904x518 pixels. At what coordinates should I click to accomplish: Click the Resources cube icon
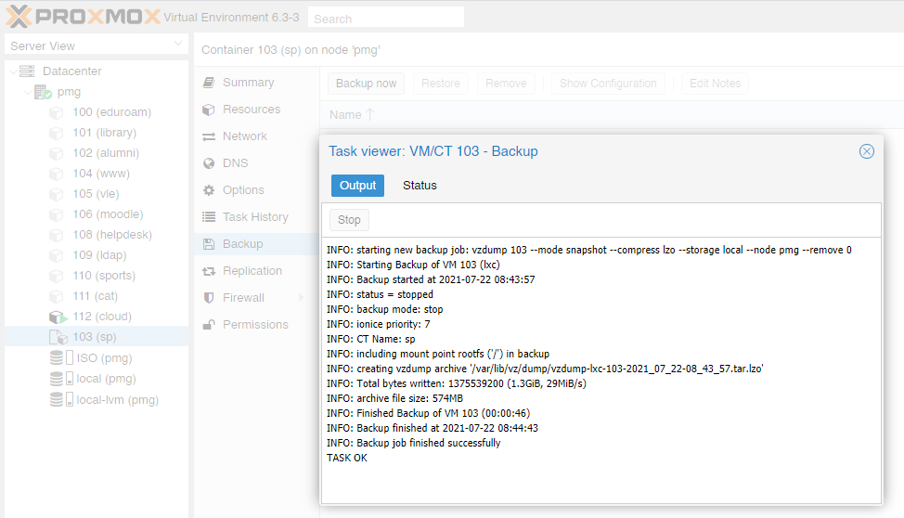pos(209,110)
